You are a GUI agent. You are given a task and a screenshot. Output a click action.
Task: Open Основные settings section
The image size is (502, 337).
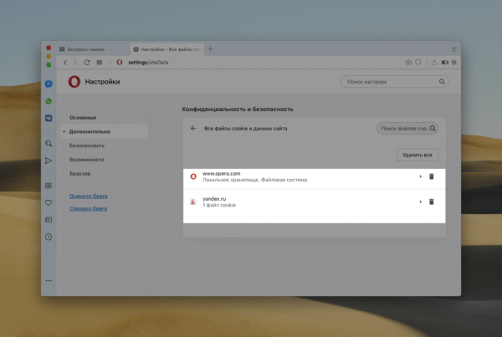83,117
